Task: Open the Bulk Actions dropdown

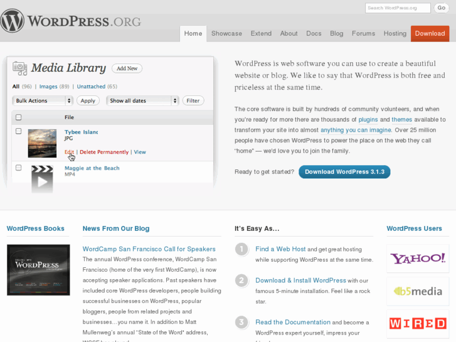Action: (43, 100)
